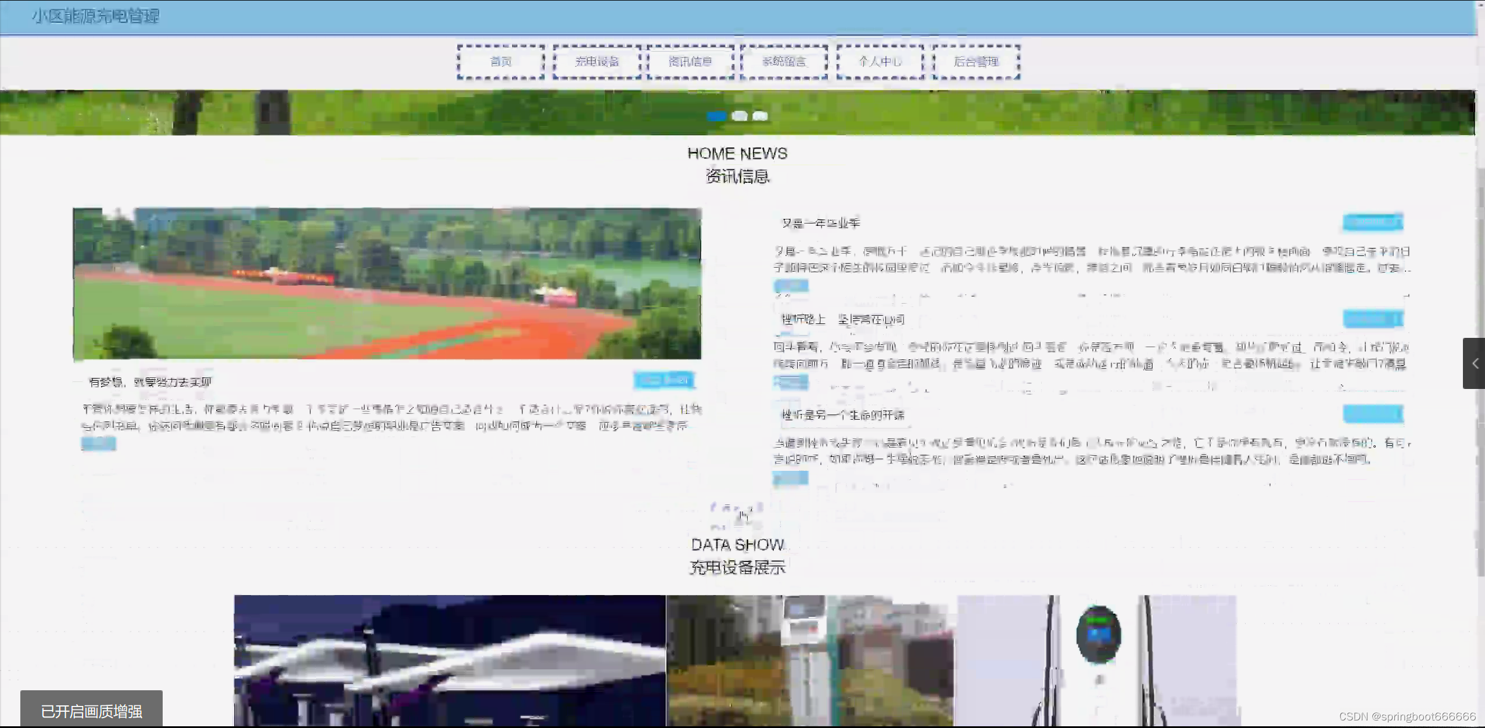
Task: Select the second carousel indicator dot
Action: (x=739, y=116)
